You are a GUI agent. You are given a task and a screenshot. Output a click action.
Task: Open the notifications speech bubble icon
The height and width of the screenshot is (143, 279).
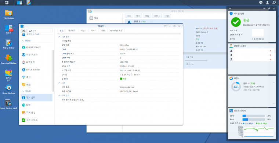click(261, 3)
